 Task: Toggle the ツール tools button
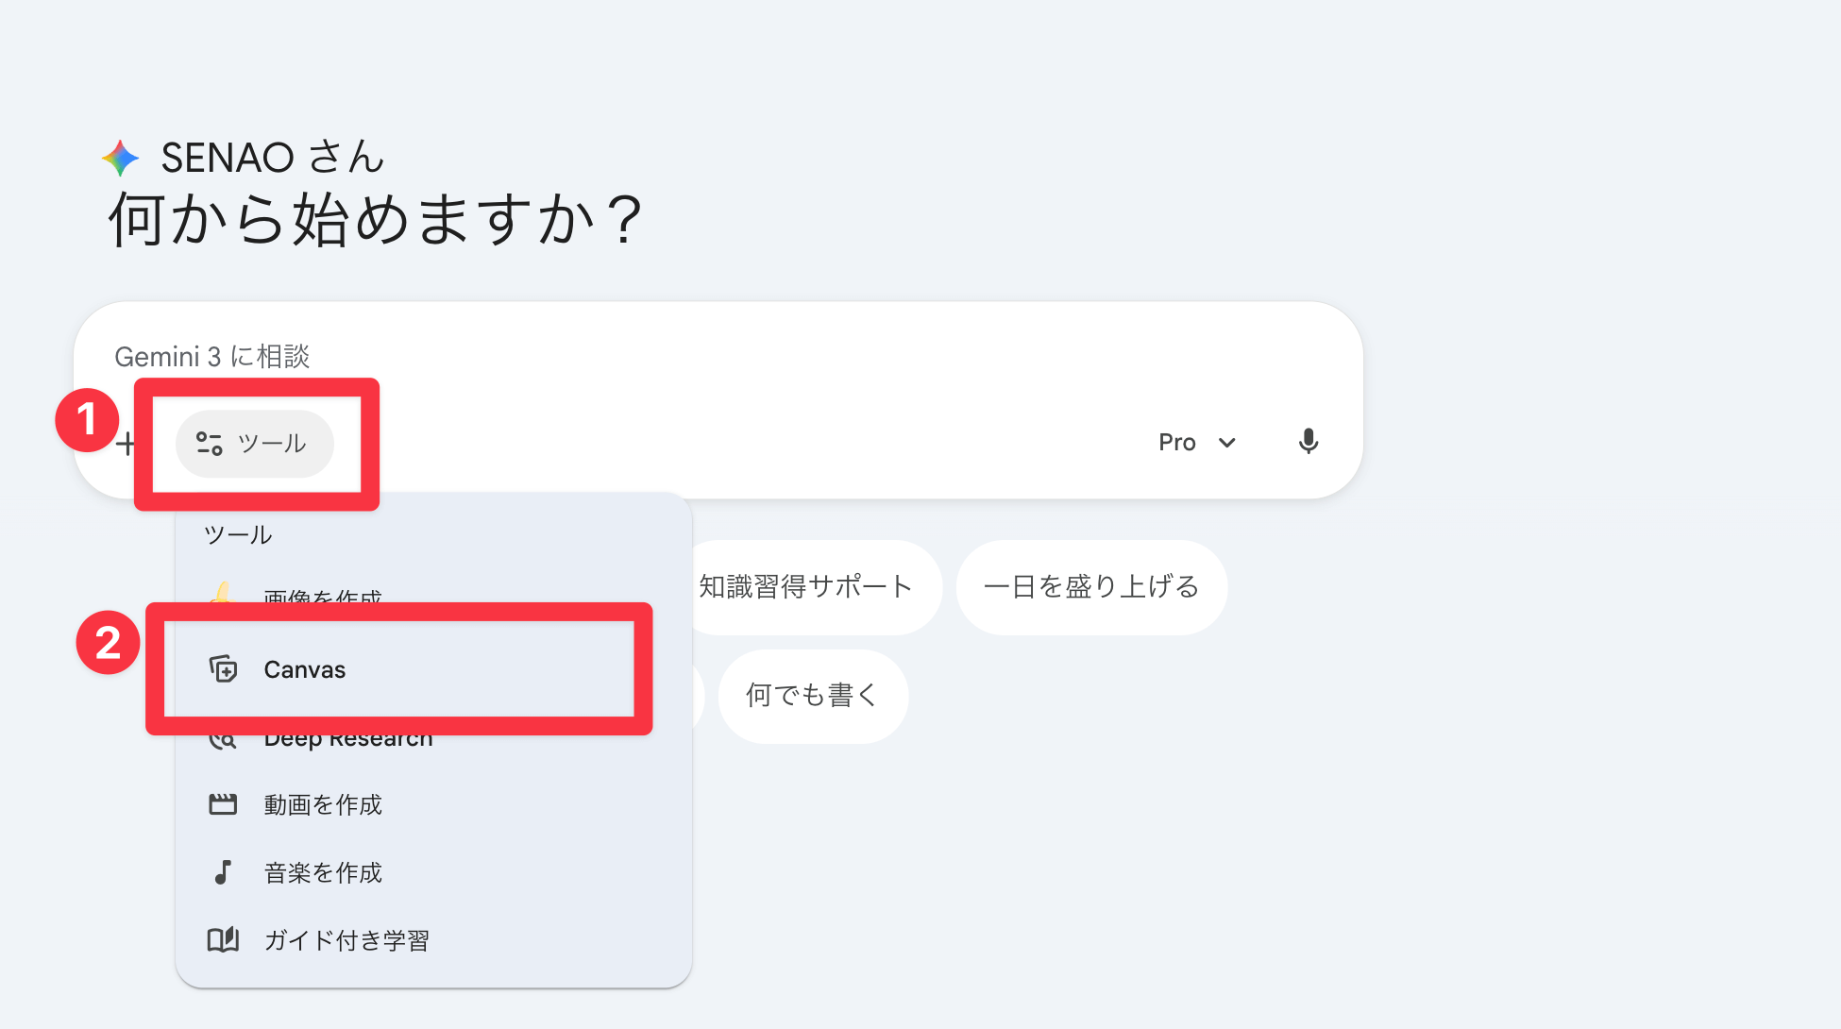[x=255, y=444]
